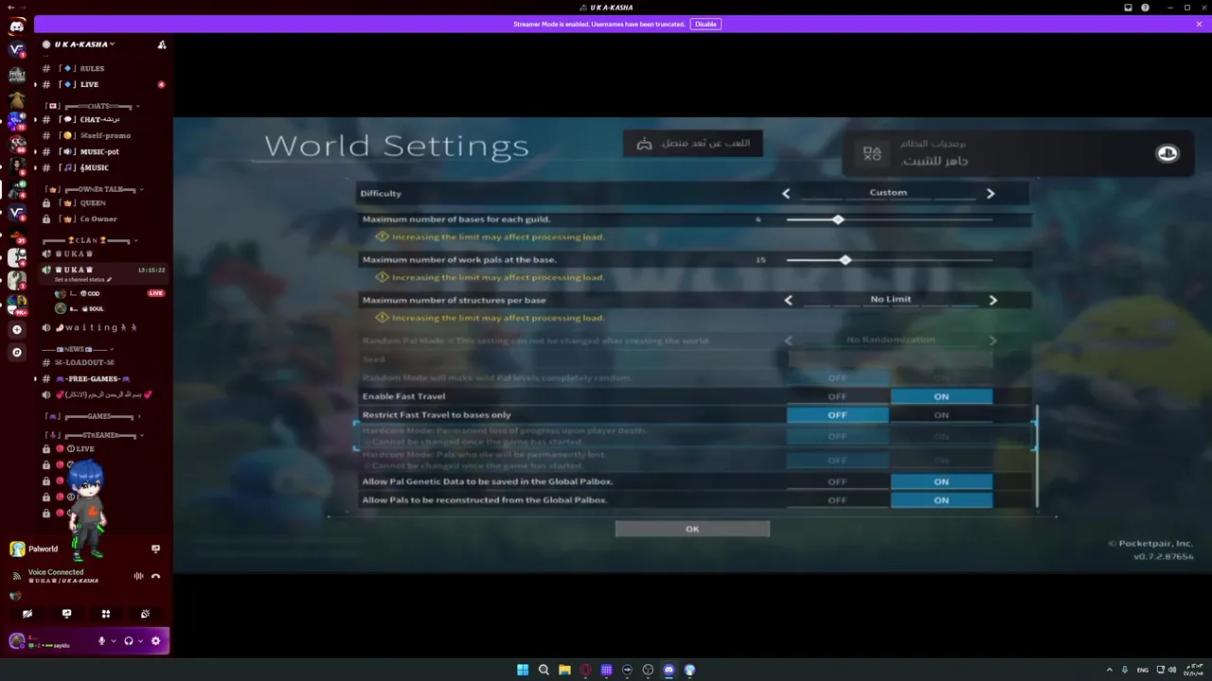Click the share your screen icon
1212x681 pixels.
tap(66, 614)
